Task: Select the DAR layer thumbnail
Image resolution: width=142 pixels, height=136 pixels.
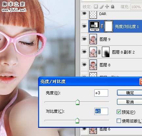Action: click(x=93, y=14)
